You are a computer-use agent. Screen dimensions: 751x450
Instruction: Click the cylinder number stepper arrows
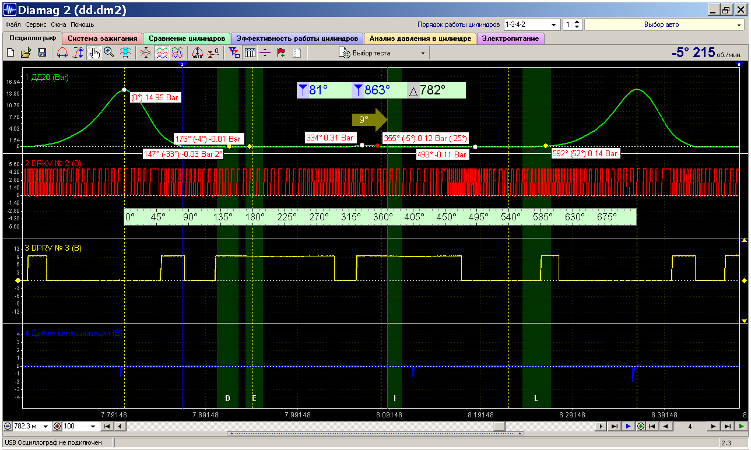tap(577, 24)
